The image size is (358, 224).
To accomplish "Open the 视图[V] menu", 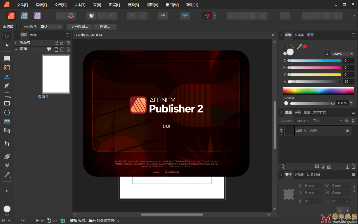I will pyautogui.click(x=152, y=5).
